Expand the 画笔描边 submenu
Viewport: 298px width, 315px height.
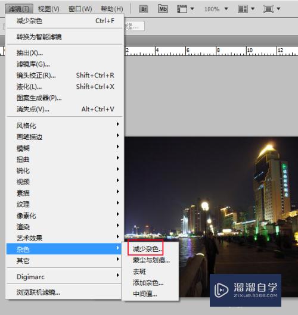64,137
